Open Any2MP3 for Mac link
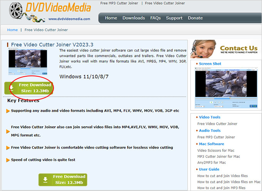Viewport: 262px width, 191px height. 212,163
